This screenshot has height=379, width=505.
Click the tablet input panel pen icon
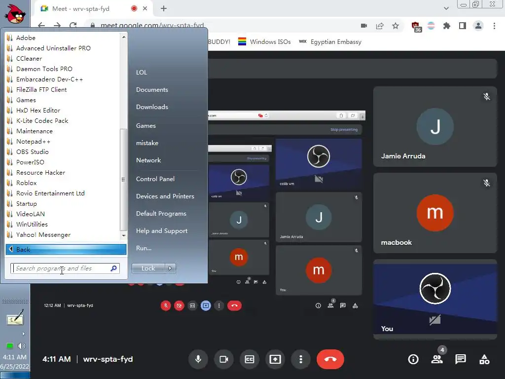(x=15, y=318)
